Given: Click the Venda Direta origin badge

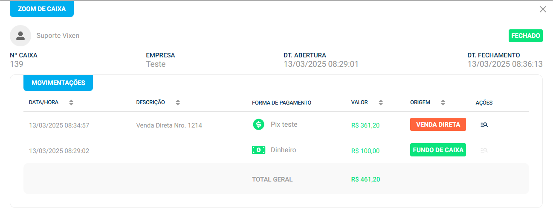Looking at the screenshot, I should [x=438, y=125].
